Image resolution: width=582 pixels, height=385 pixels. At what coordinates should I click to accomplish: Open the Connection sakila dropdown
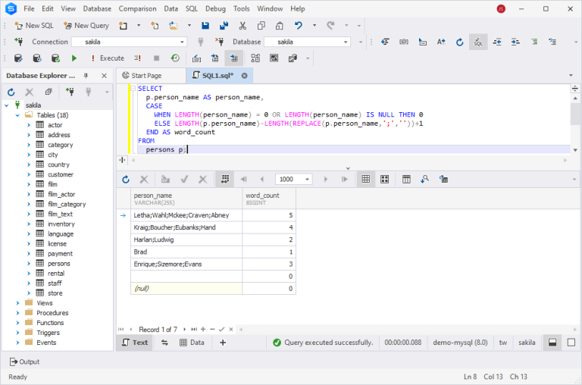[182, 42]
